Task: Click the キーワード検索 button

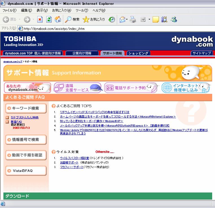Action: click(26, 108)
